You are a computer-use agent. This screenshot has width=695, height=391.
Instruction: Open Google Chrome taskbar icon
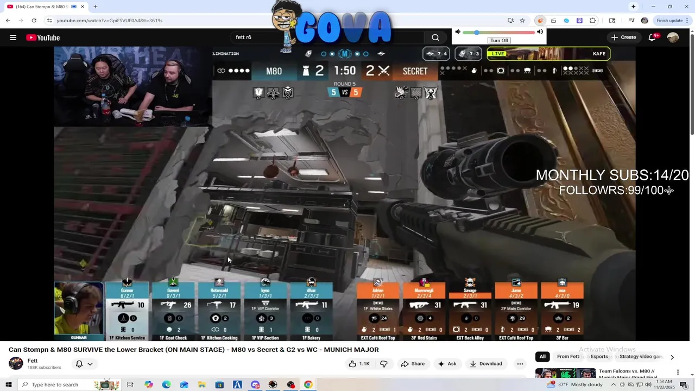click(x=308, y=384)
